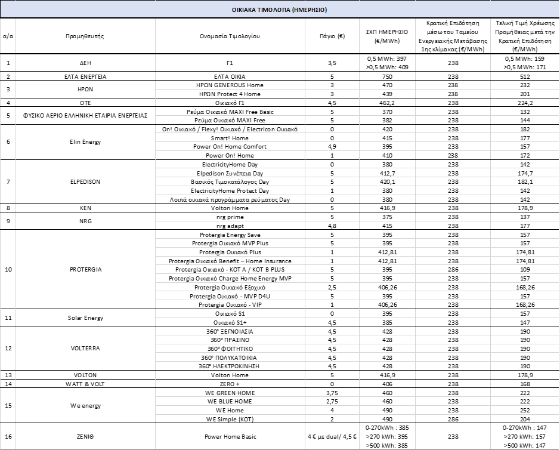Select fifth-column cell directly below its header cell
560x450 pixels.
(388, 72)
